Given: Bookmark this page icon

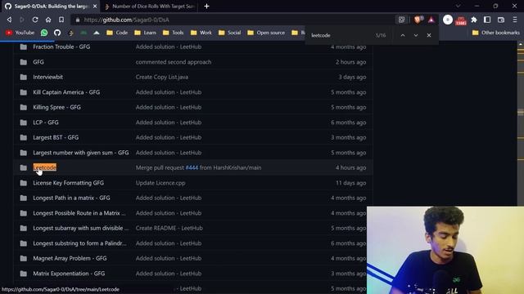Looking at the screenshot, I should tap(61, 20).
